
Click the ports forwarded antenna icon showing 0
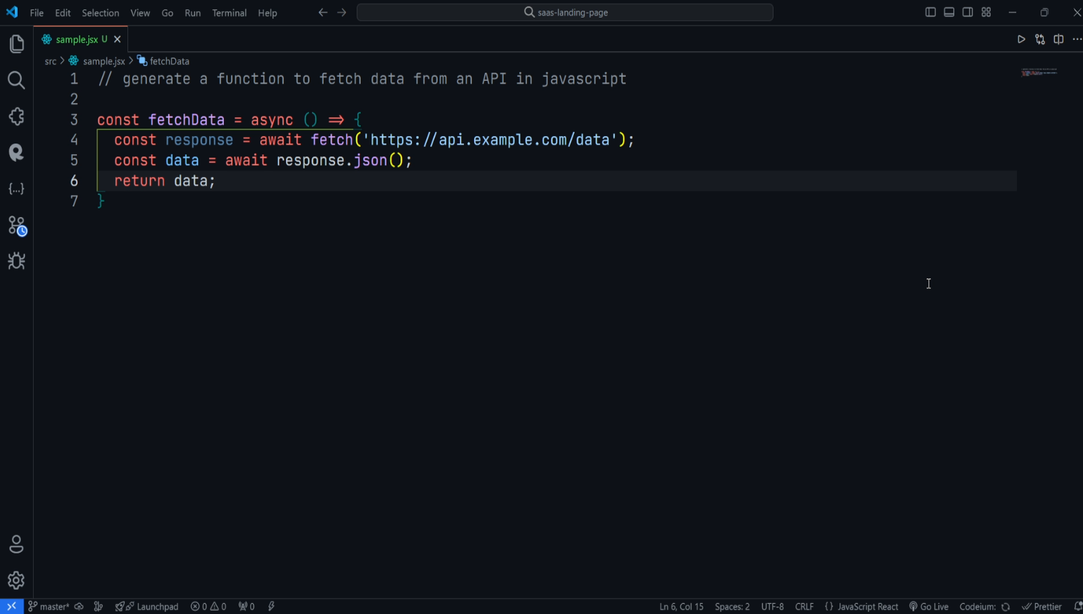pos(246,607)
